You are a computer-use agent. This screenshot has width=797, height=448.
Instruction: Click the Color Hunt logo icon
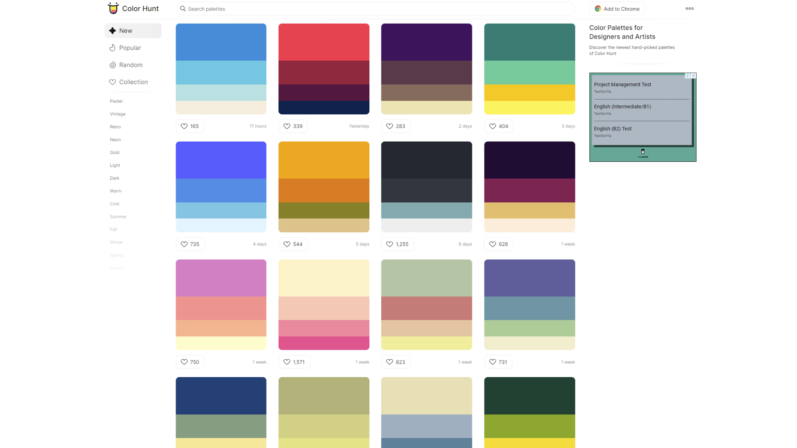pos(113,8)
